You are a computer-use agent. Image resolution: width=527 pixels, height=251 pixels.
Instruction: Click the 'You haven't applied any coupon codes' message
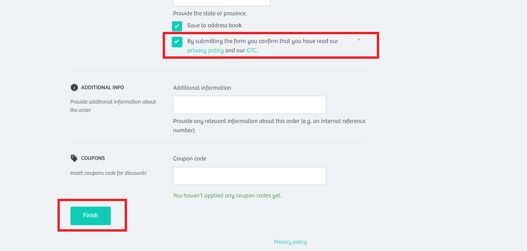[227, 196]
